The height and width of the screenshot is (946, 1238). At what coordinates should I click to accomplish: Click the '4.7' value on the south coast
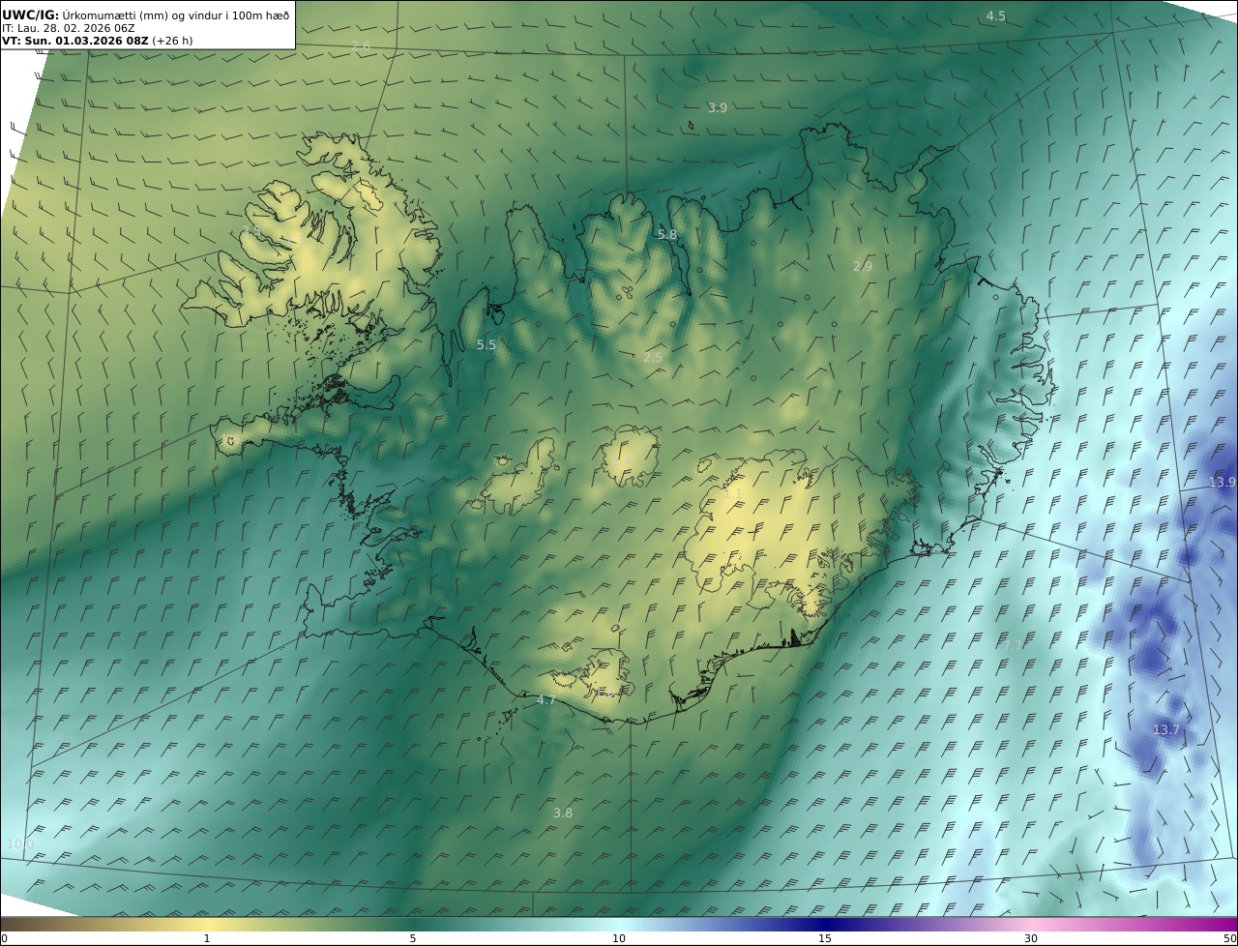(546, 700)
